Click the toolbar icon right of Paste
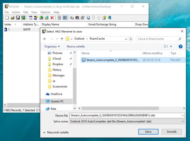Image resolution: width=190 pixels, height=141 pixels. pyautogui.click(x=83, y=18)
